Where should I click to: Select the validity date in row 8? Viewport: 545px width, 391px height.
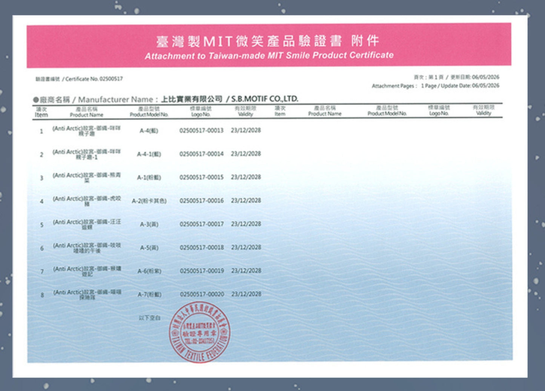coord(246,294)
